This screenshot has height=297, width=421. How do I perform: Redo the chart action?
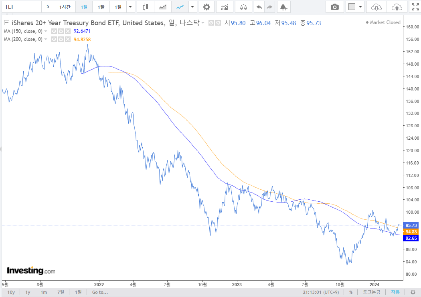[269, 7]
